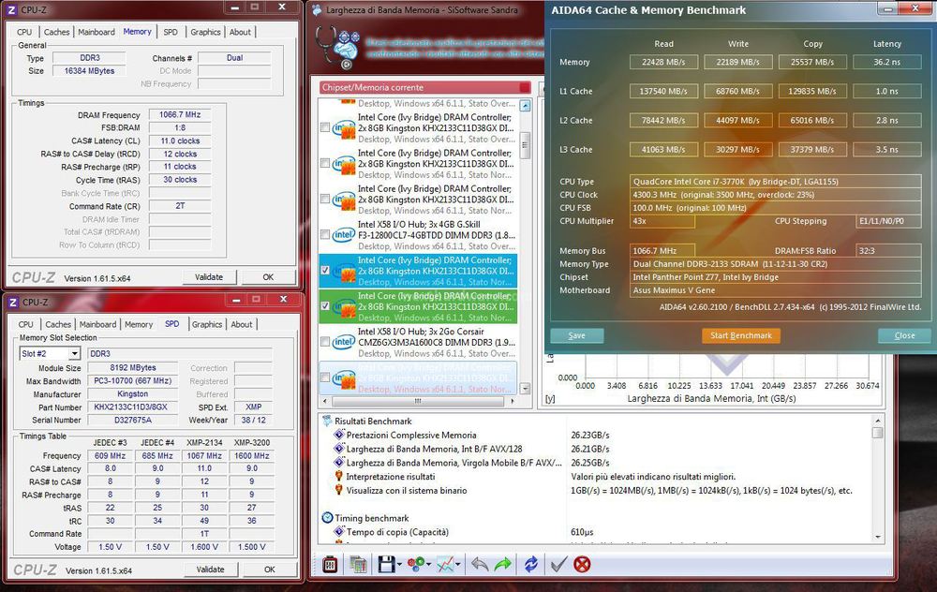Click the green forward arrow in Sandra toolbar

pyautogui.click(x=504, y=564)
